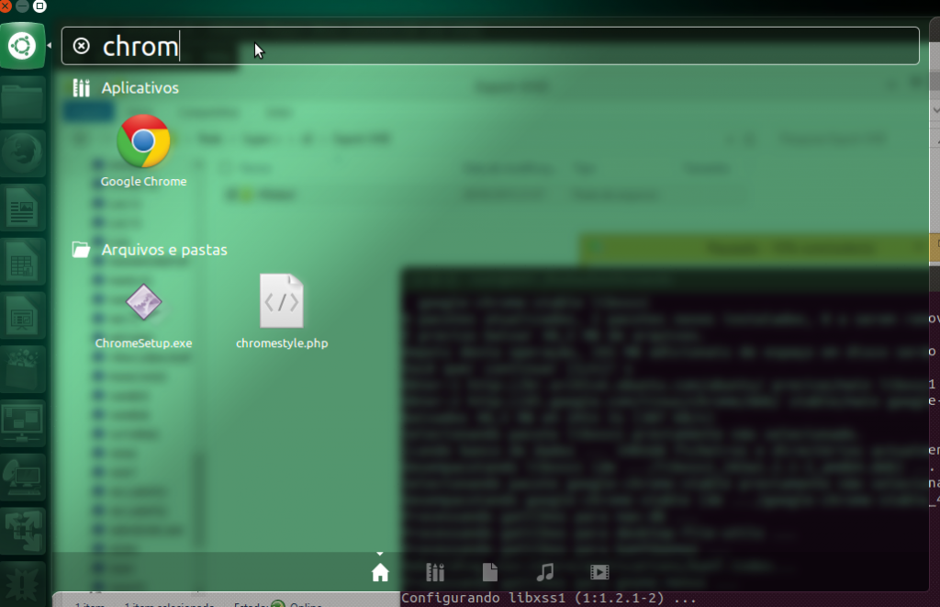The width and height of the screenshot is (940, 607).
Task: Open LibreOffice Writer in the launcher
Action: (x=22, y=208)
